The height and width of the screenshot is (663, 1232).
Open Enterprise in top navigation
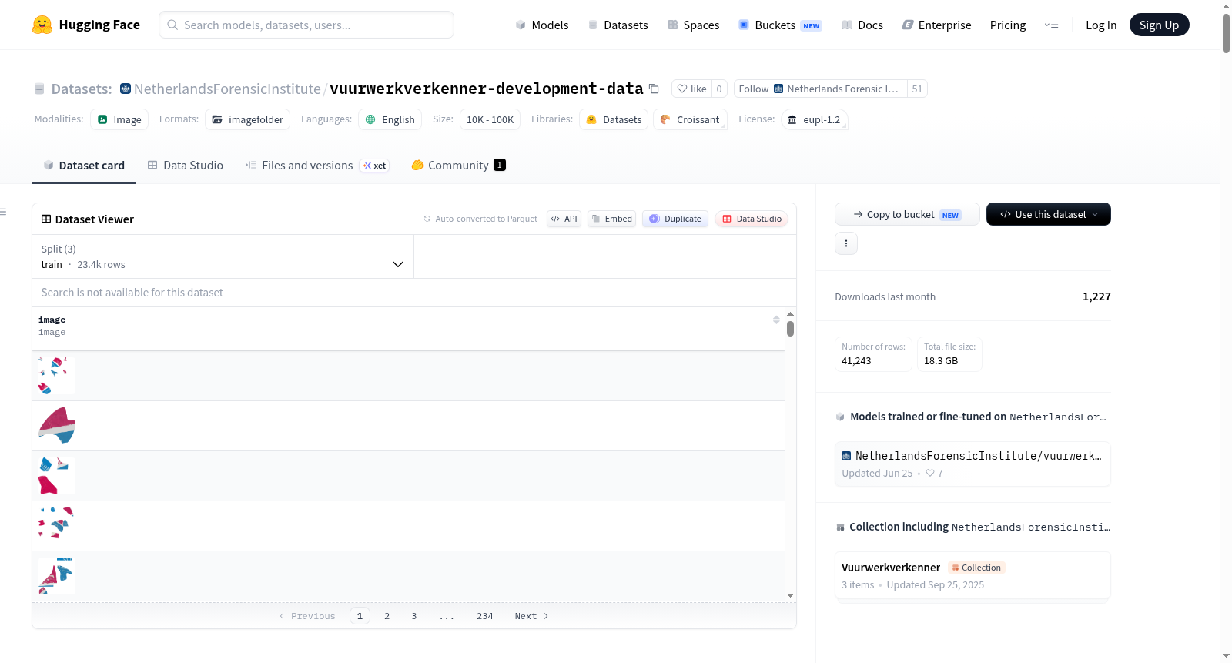click(936, 25)
